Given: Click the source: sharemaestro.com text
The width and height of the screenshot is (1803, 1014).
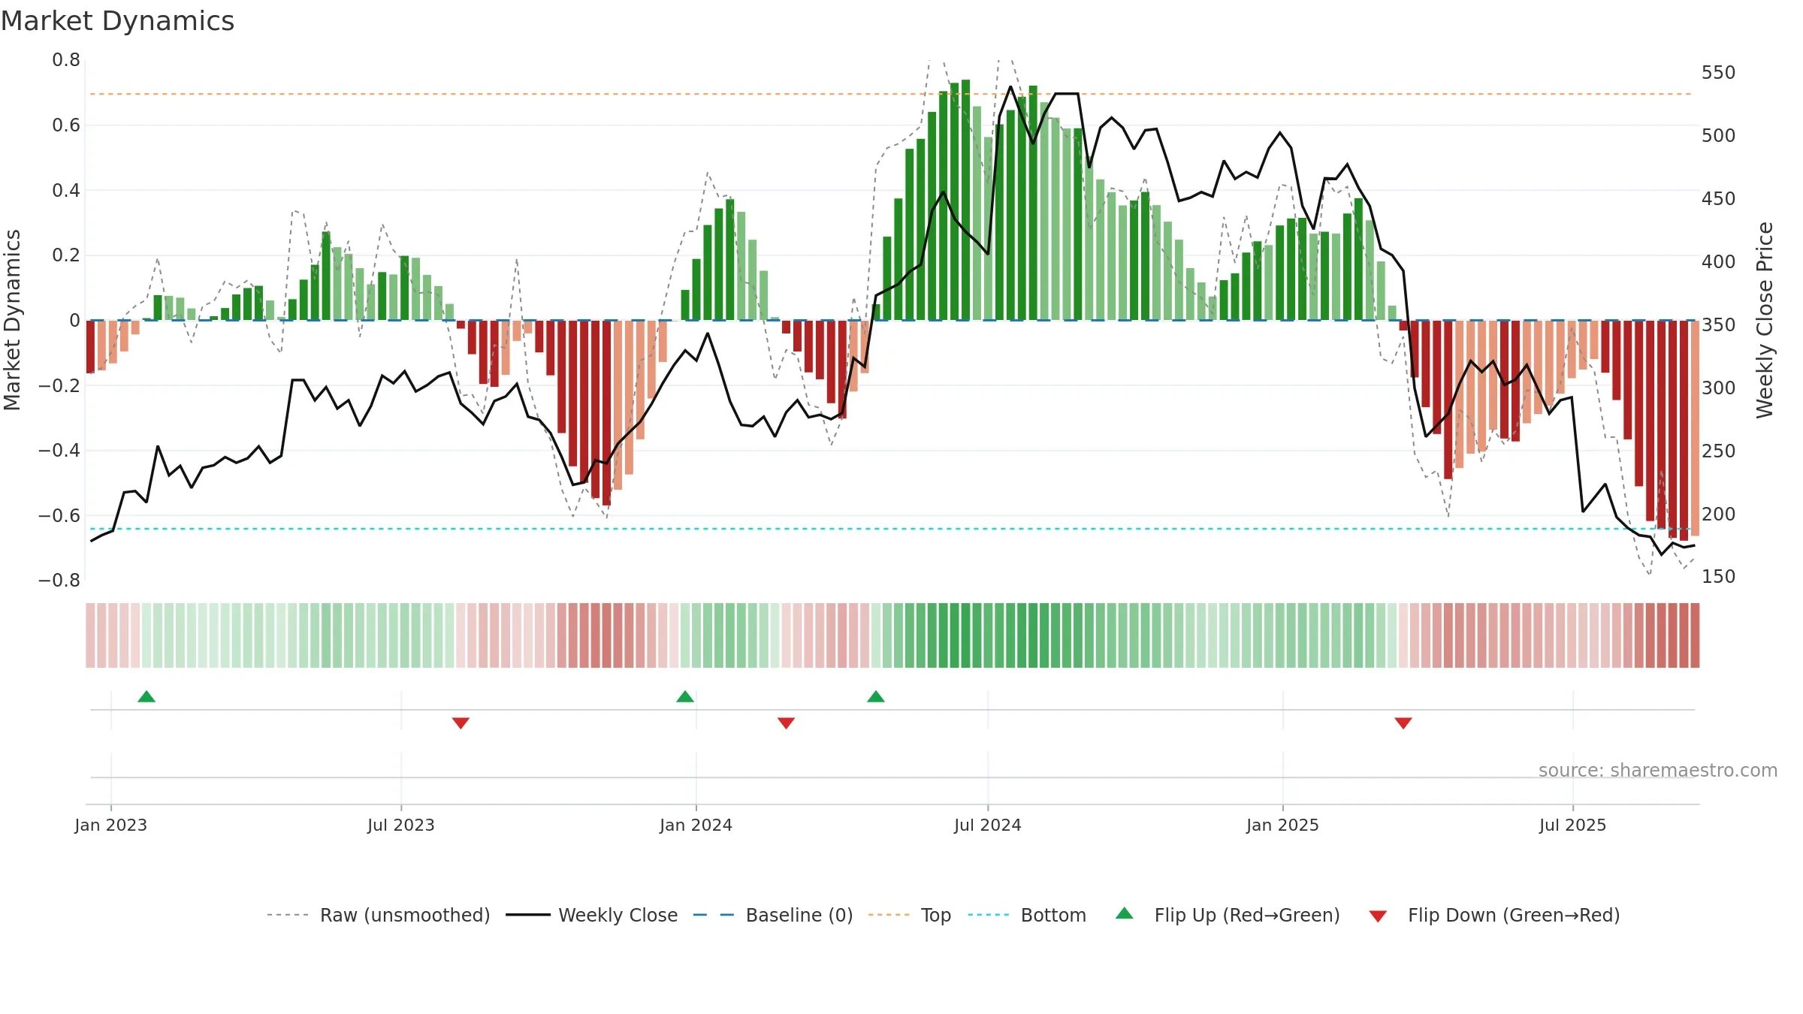Looking at the screenshot, I should click(x=1658, y=771).
